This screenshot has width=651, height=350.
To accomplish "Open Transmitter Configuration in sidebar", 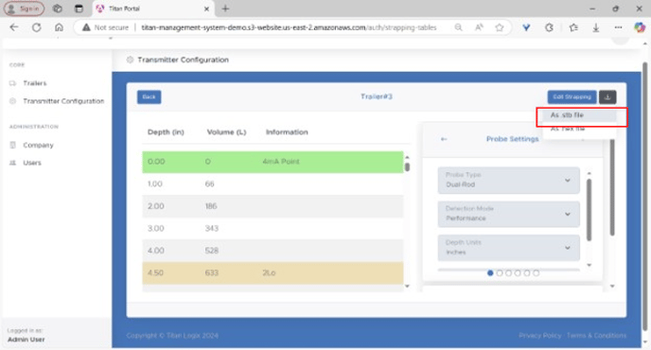I will pyautogui.click(x=63, y=101).
